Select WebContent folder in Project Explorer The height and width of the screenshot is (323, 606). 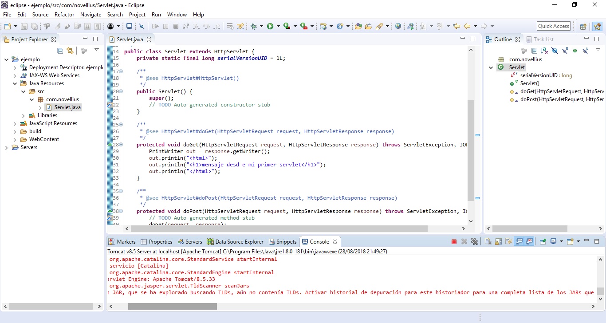coord(39,139)
